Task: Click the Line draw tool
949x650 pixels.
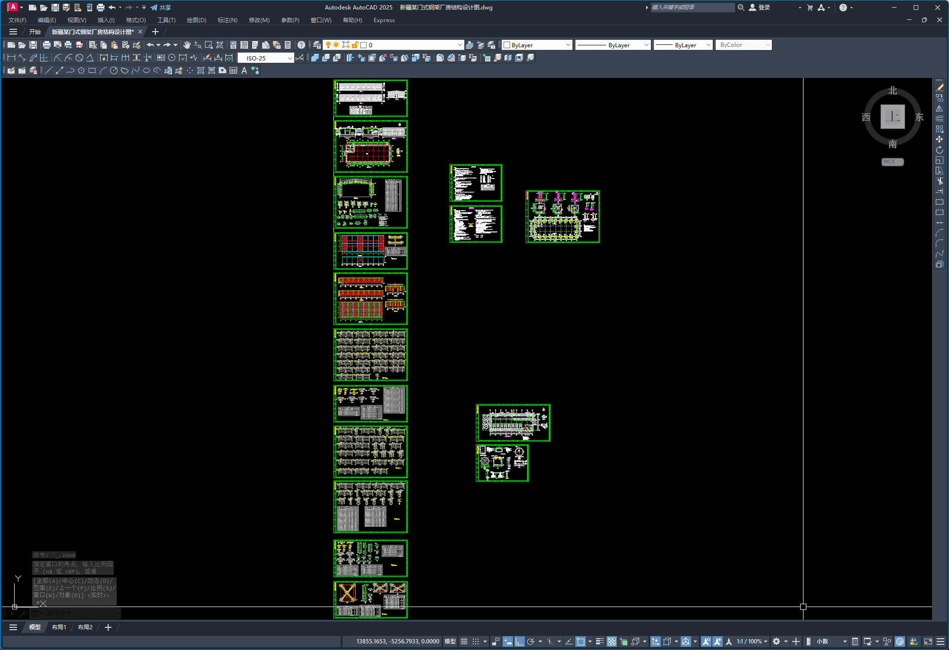Action: (x=49, y=70)
